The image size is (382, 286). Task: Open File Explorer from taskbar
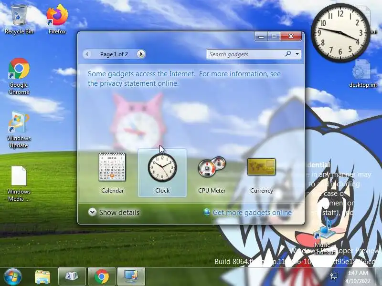pyautogui.click(x=42, y=276)
